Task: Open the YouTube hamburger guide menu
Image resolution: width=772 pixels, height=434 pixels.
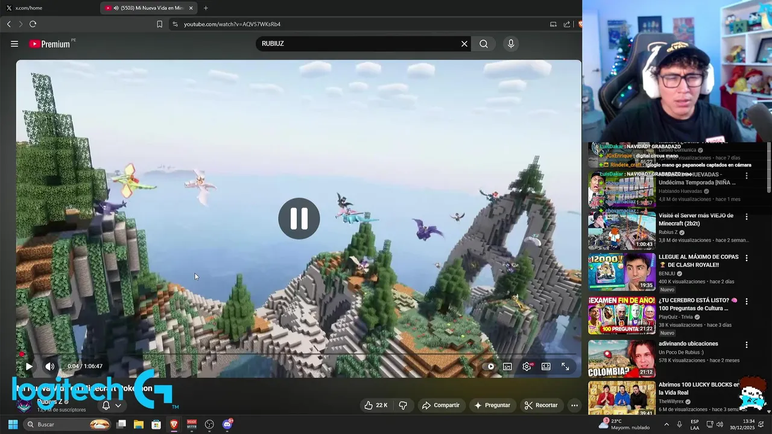Action: pos(14,43)
